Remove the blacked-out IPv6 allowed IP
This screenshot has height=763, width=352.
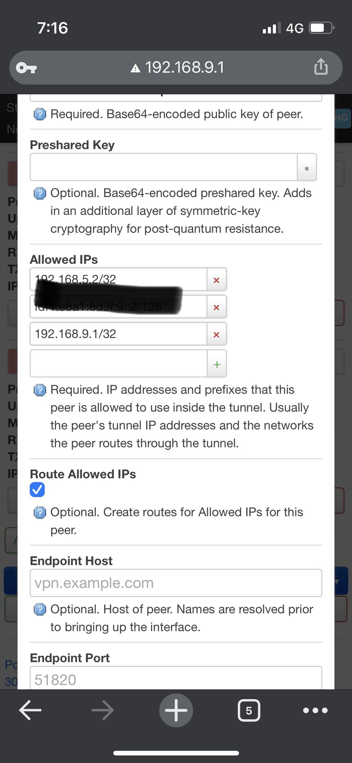point(217,307)
